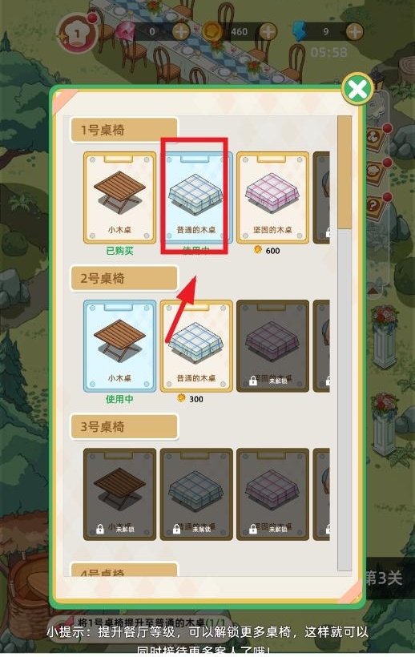Tap the plus beside energy counter
The height and width of the screenshot is (657, 415).
point(355,31)
